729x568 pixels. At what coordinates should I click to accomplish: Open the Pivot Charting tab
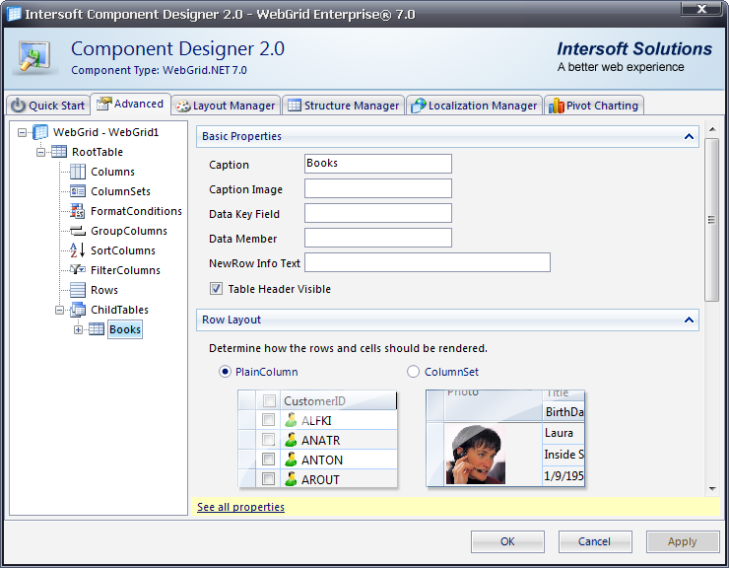[x=593, y=106]
